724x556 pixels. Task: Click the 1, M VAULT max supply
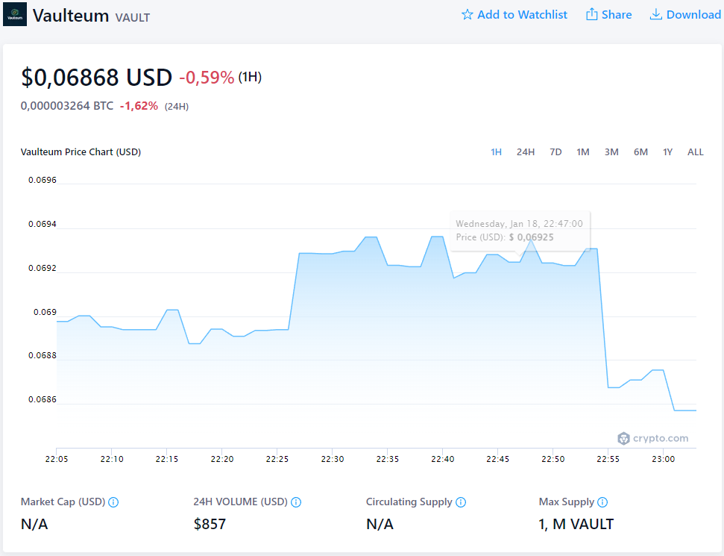coord(576,524)
